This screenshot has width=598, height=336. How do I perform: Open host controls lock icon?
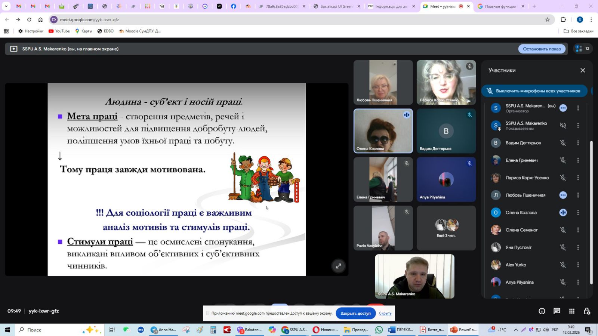pos(587,311)
